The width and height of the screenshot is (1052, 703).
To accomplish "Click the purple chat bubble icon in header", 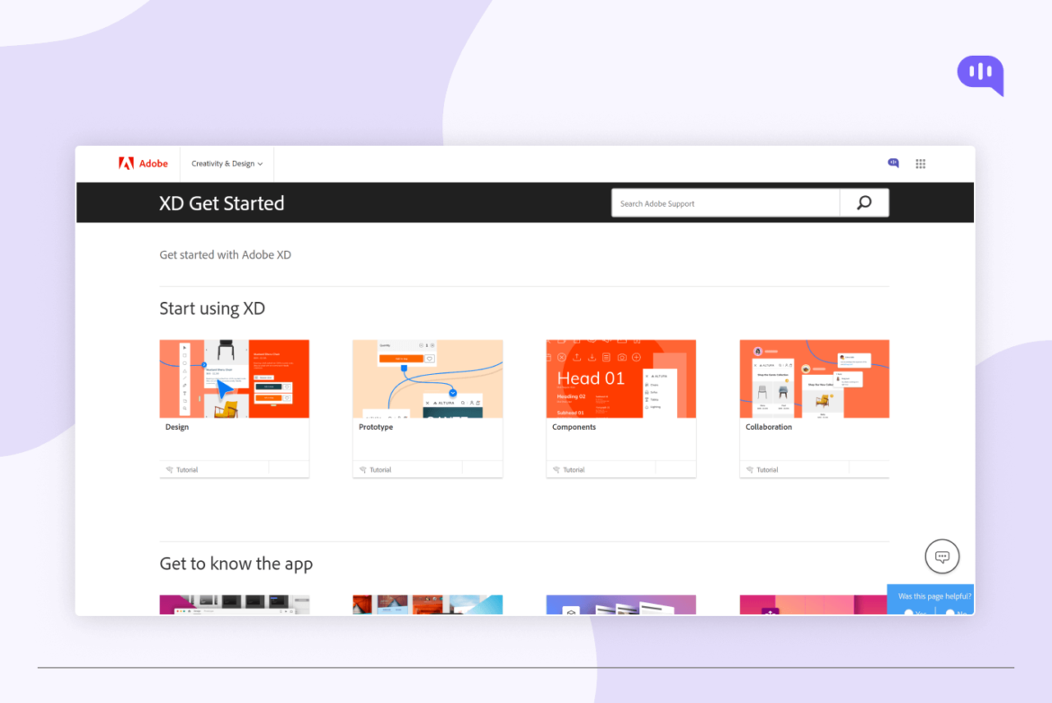I will [x=893, y=163].
